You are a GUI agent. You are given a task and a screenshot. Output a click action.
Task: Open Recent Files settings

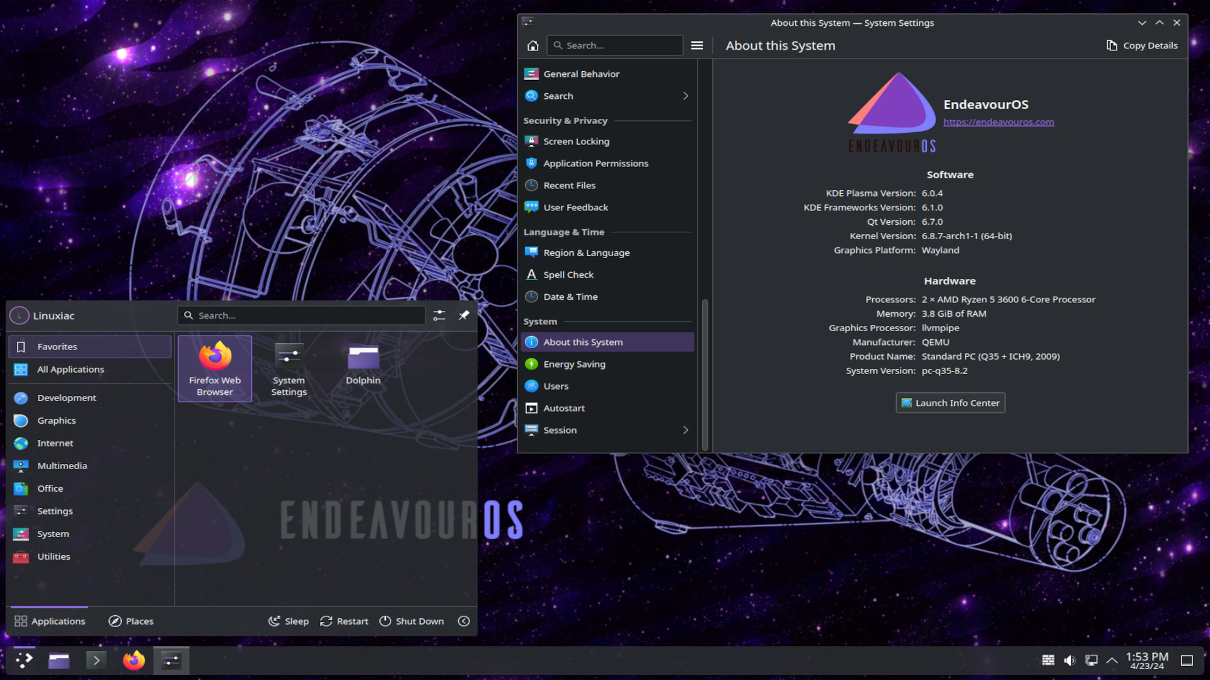coord(569,185)
